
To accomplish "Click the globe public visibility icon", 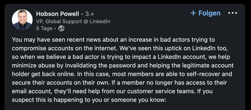I will tap(61, 29).
